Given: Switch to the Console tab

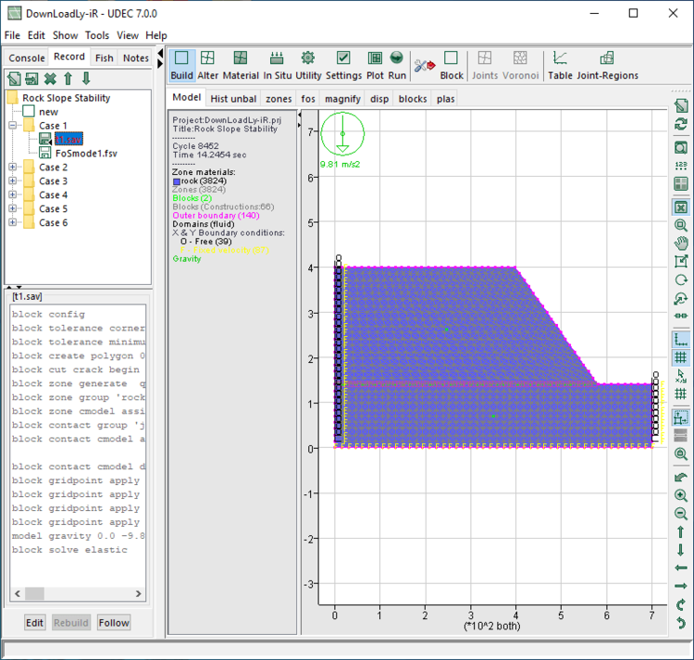Looking at the screenshot, I should coord(27,57).
